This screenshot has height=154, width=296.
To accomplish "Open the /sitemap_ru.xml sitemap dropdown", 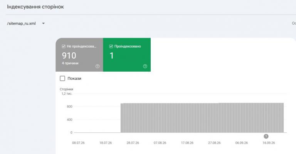I will point(26,23).
